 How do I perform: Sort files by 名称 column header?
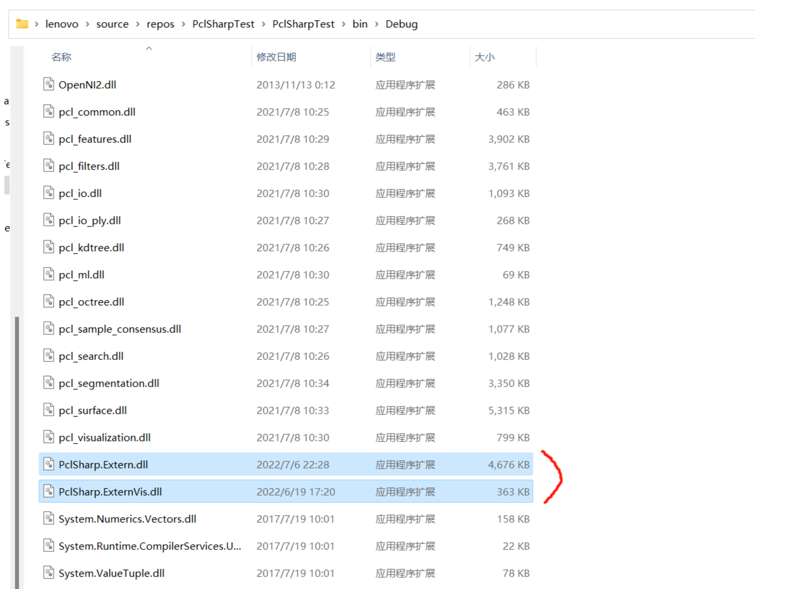(61, 57)
